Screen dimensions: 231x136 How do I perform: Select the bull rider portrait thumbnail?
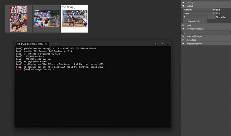point(19,19)
